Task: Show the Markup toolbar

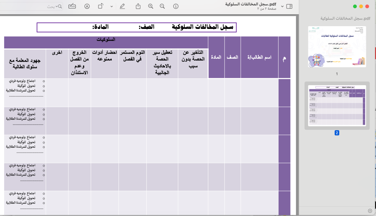Action: [87, 6]
